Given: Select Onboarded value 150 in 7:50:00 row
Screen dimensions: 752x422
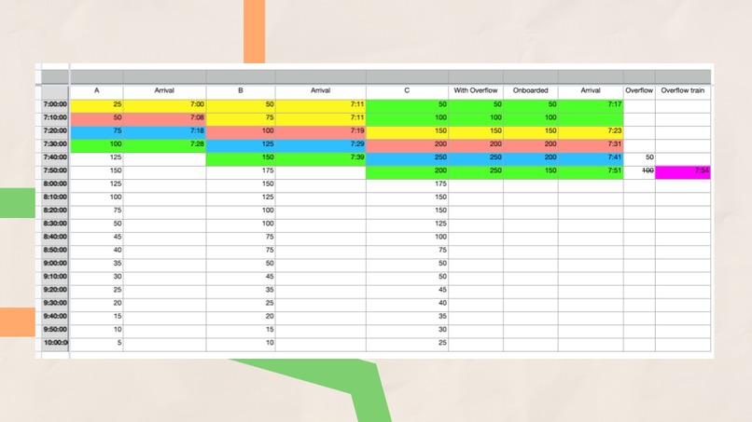Looking at the screenshot, I should [x=531, y=170].
